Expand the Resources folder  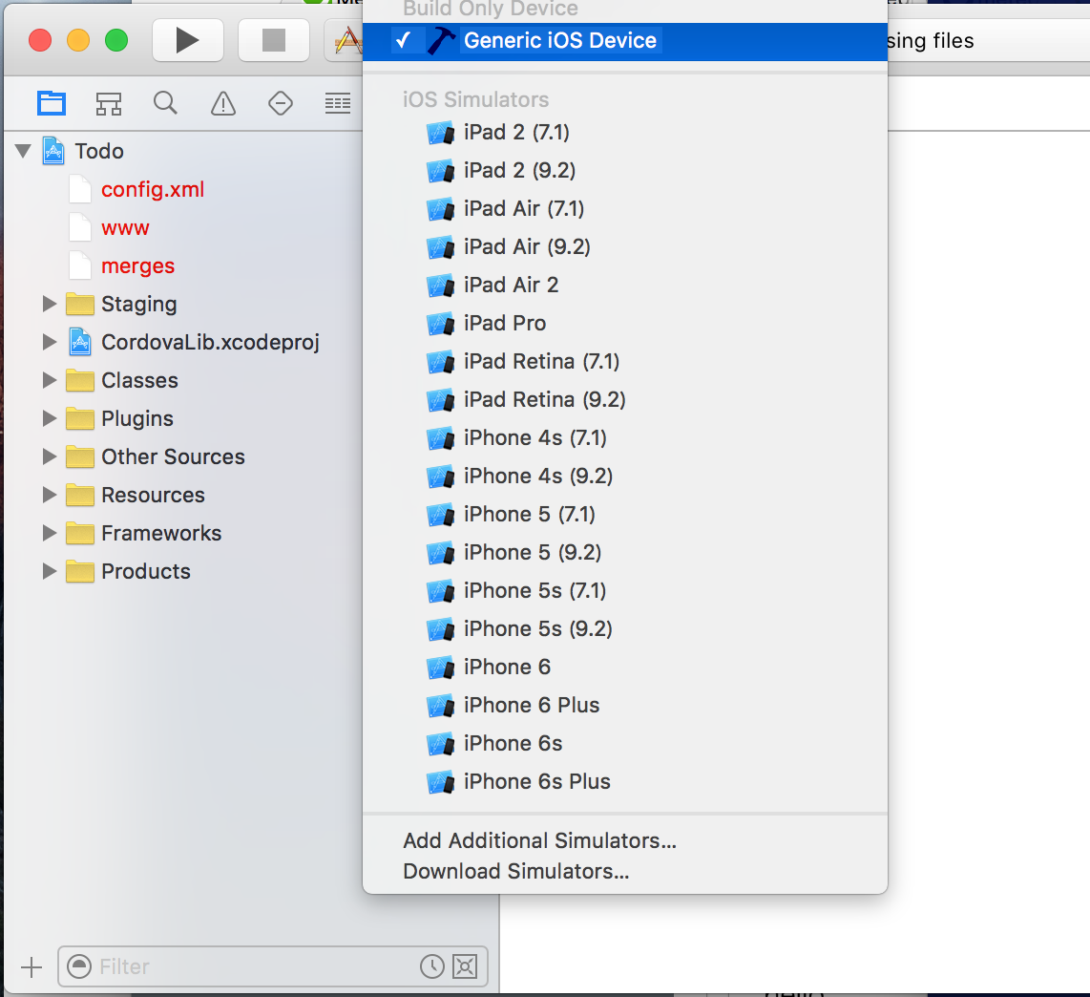tap(50, 496)
